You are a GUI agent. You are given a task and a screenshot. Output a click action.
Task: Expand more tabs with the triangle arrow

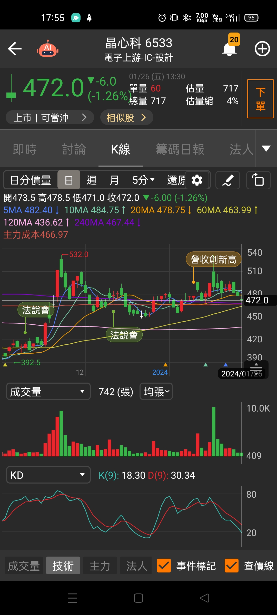(x=266, y=149)
